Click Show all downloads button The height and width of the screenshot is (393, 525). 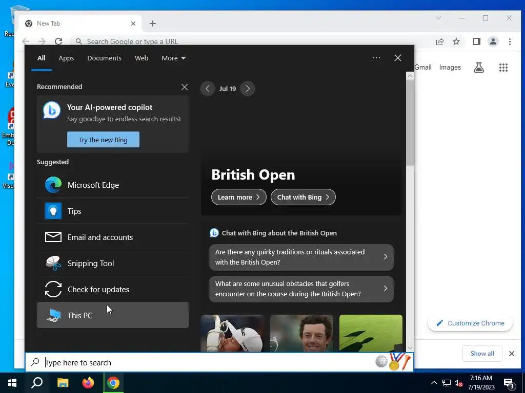point(482,354)
